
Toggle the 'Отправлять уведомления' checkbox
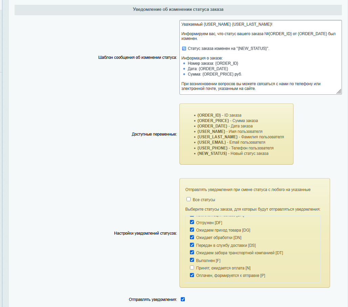pos(183,299)
